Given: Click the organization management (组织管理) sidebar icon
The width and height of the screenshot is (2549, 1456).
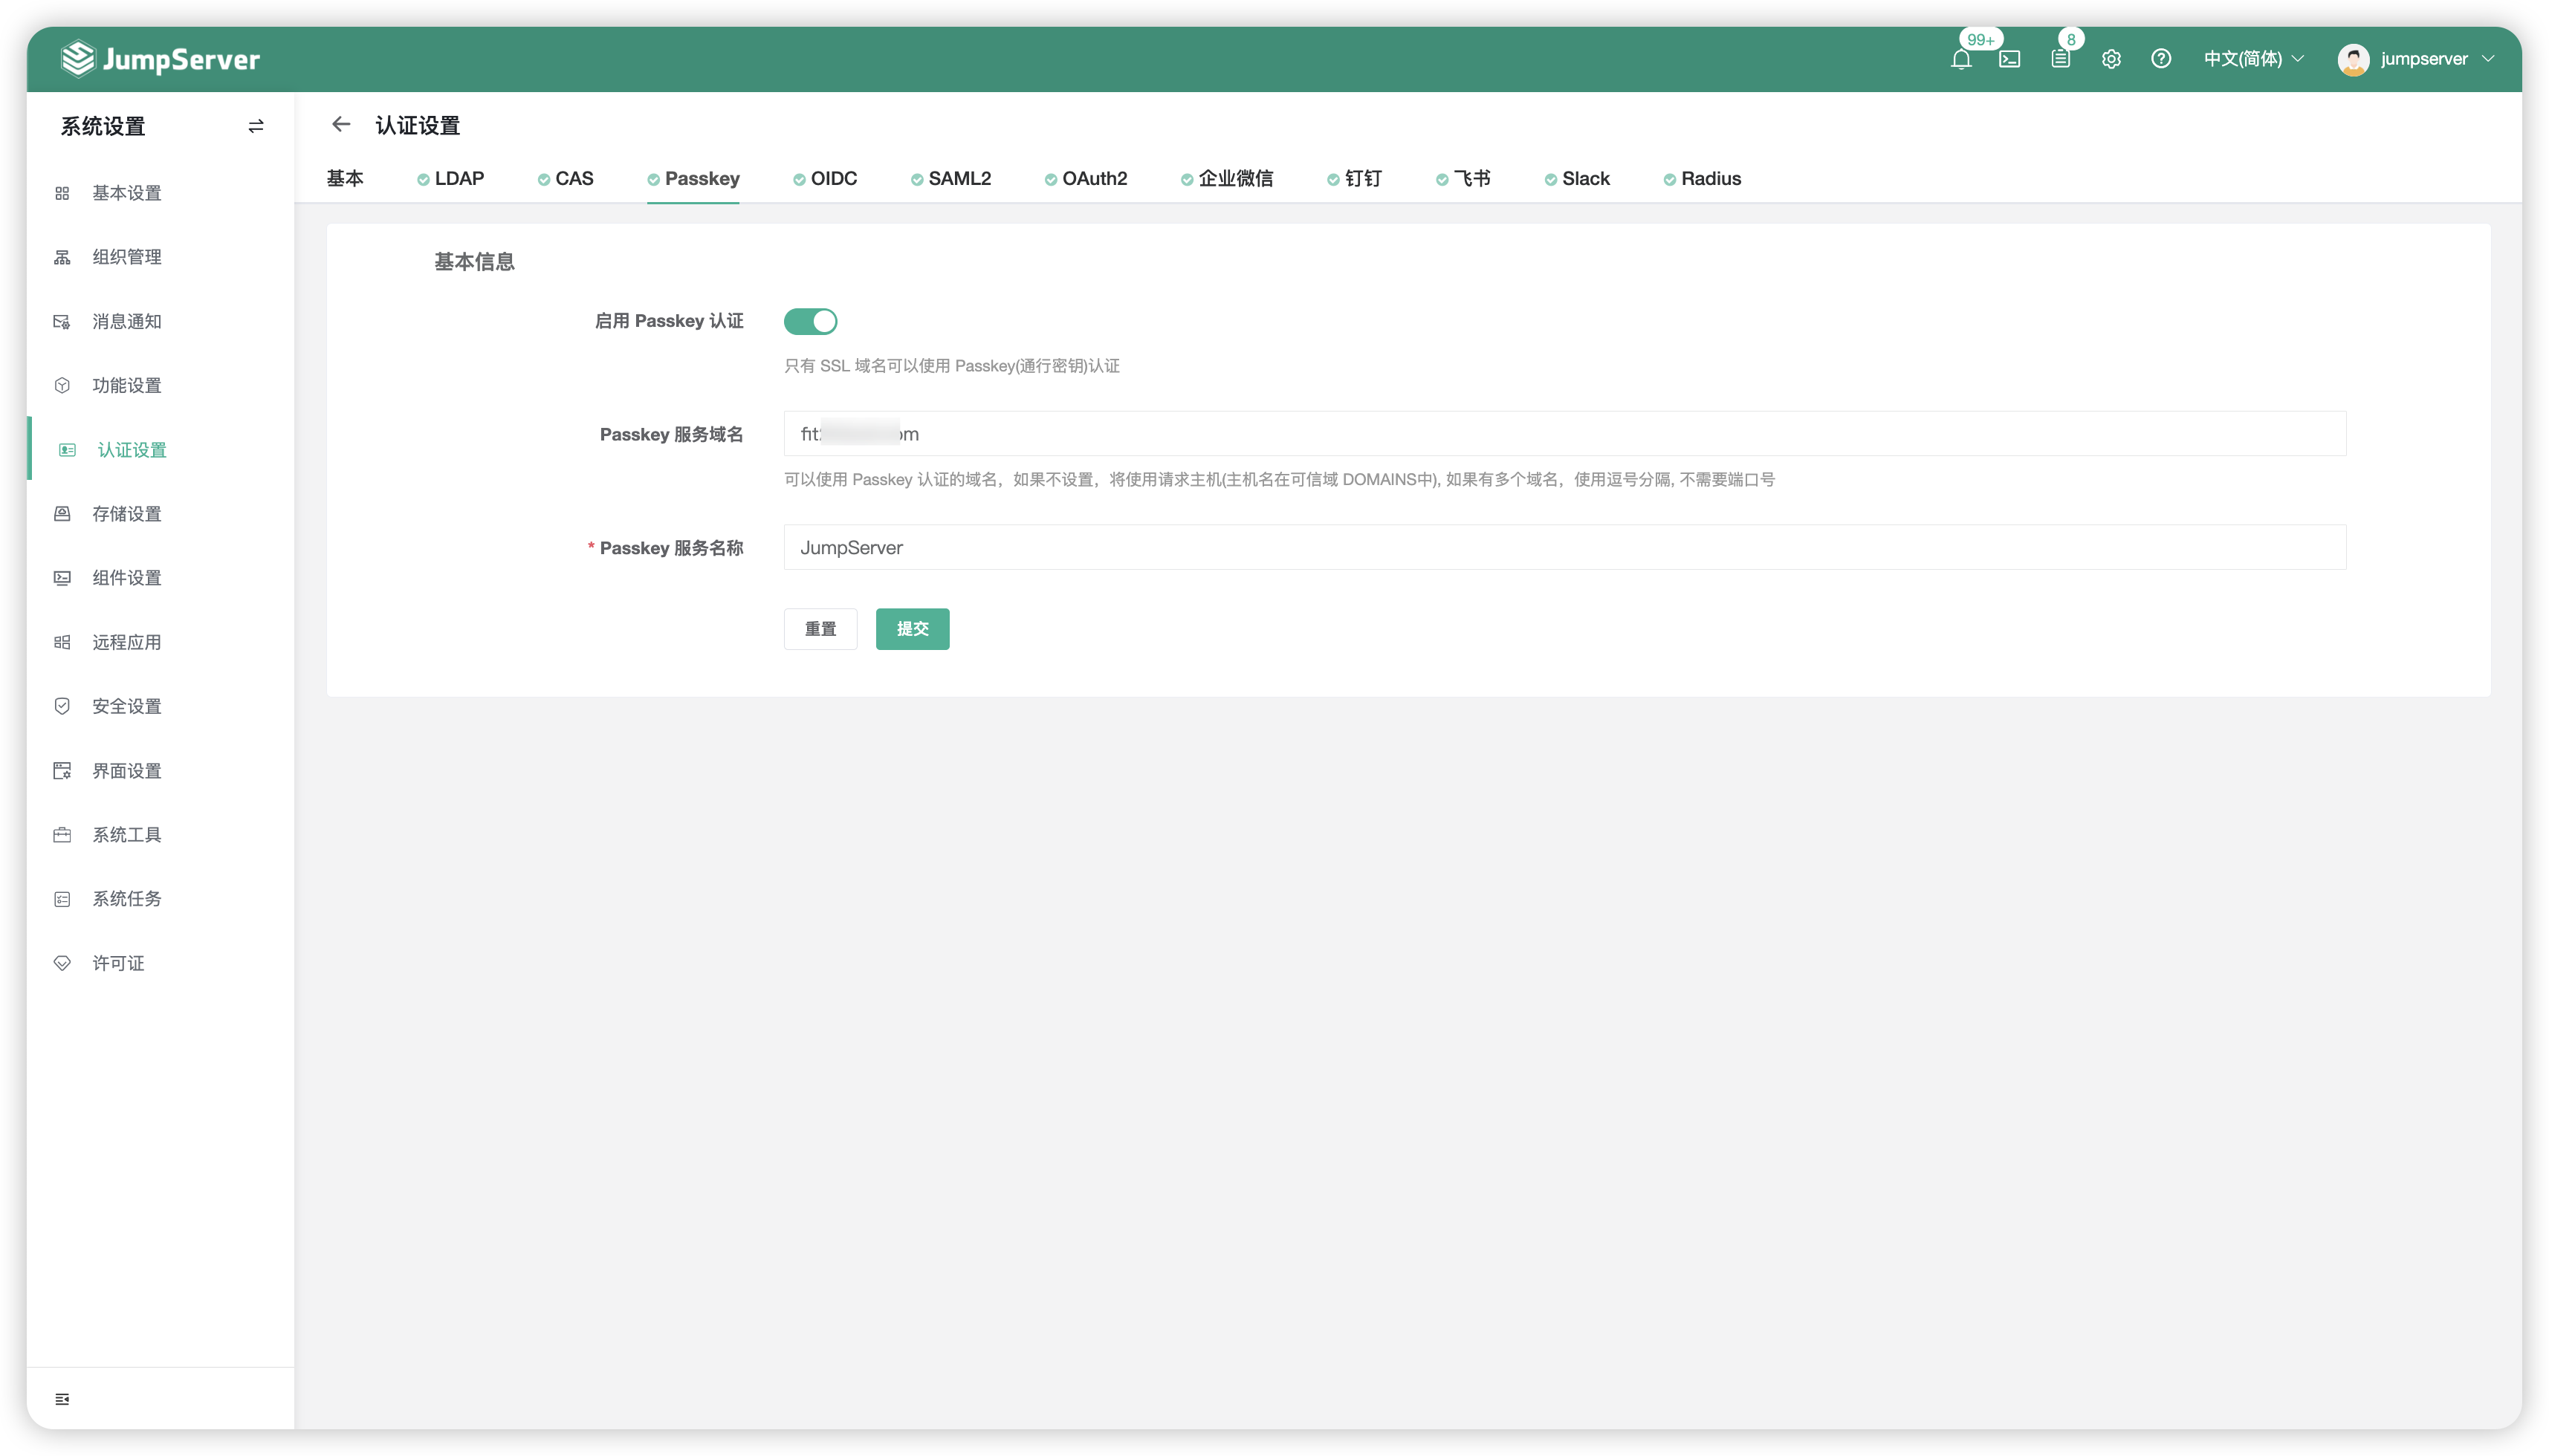Looking at the screenshot, I should click(62, 257).
